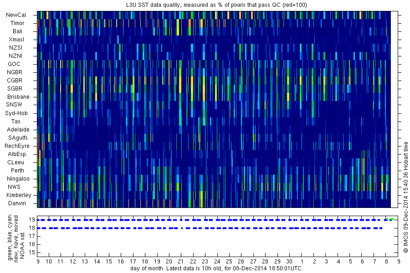Select the NZSI region label

15,47
